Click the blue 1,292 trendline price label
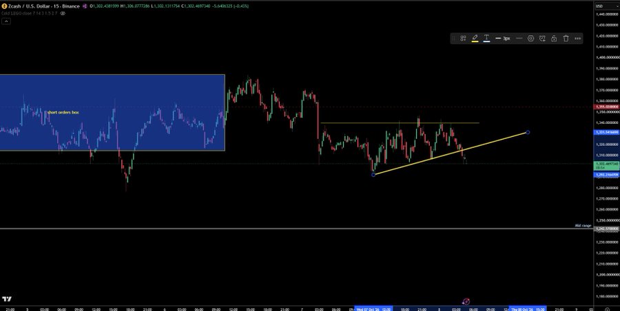Viewport: 620px width, 311px height. 606,174
